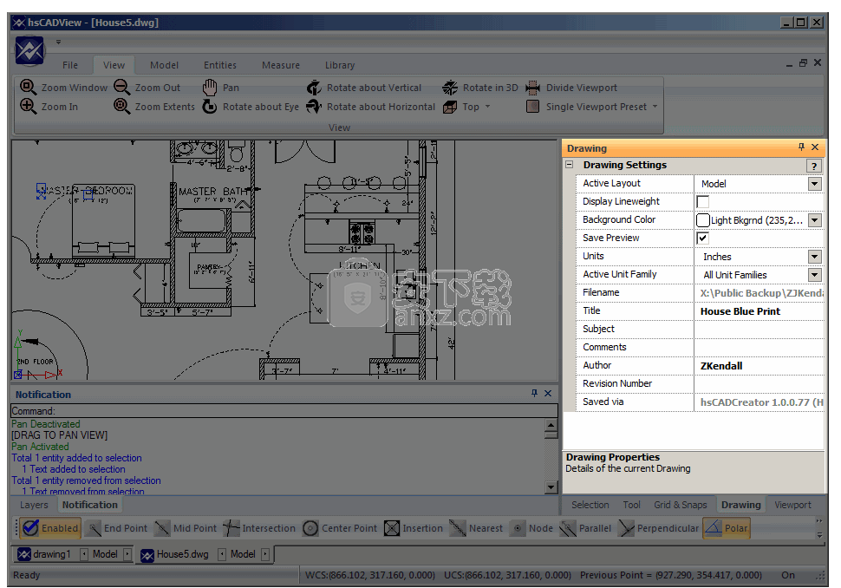Expand the Top view dropdown arrow

click(x=487, y=106)
